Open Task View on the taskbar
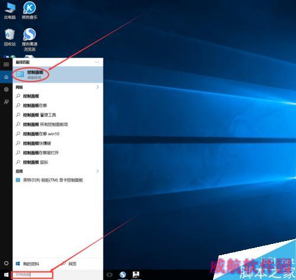This screenshot has height=280, width=296. (x=110, y=275)
